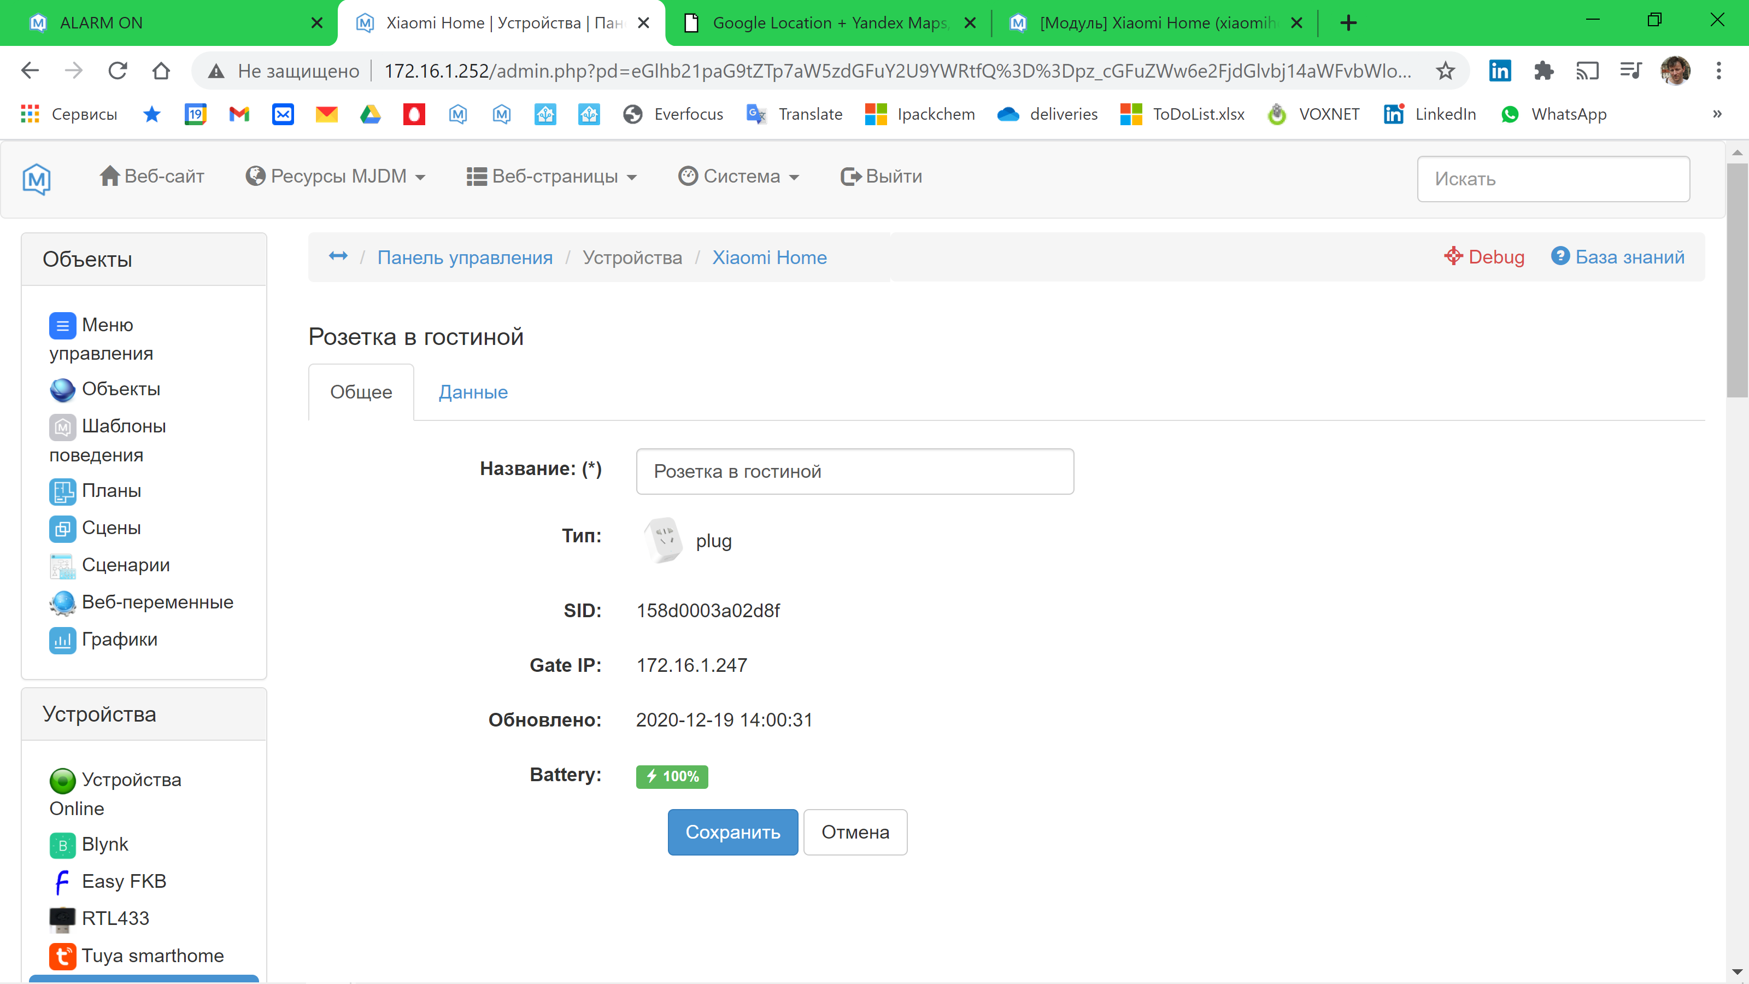
Task: Click the plug device type image
Action: [x=662, y=541]
